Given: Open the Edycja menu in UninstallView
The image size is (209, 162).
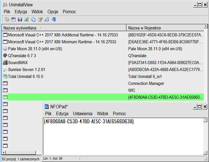Looking at the screenshot, I should (x=21, y=12).
